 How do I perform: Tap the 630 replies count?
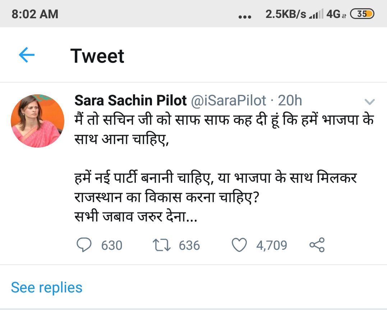pyautogui.click(x=111, y=245)
